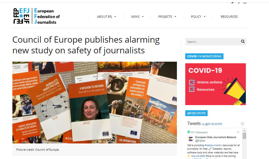Click the COVID-19 unions actions banner
This screenshot has height=159, width=269.
coord(215,84)
